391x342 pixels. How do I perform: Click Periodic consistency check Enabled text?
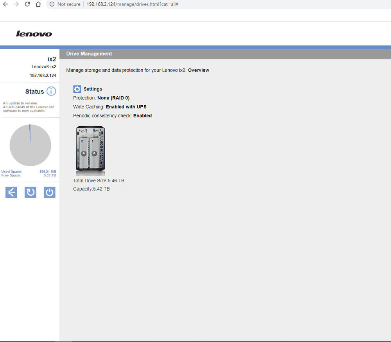click(113, 115)
